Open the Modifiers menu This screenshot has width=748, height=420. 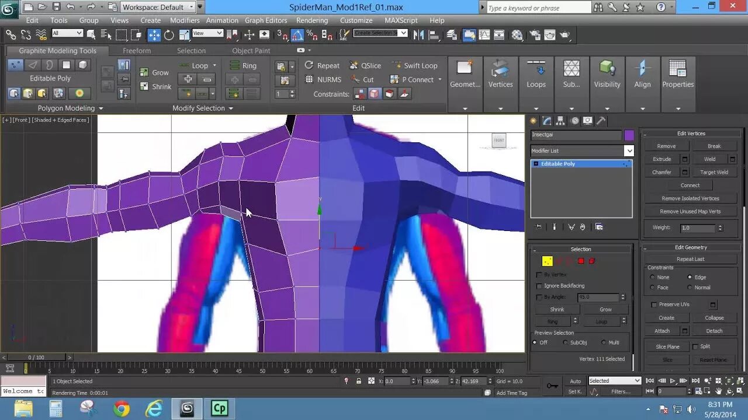(185, 20)
